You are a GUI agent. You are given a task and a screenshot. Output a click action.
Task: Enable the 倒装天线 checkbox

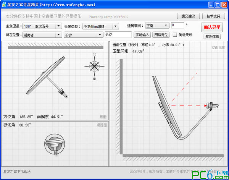point(175,35)
